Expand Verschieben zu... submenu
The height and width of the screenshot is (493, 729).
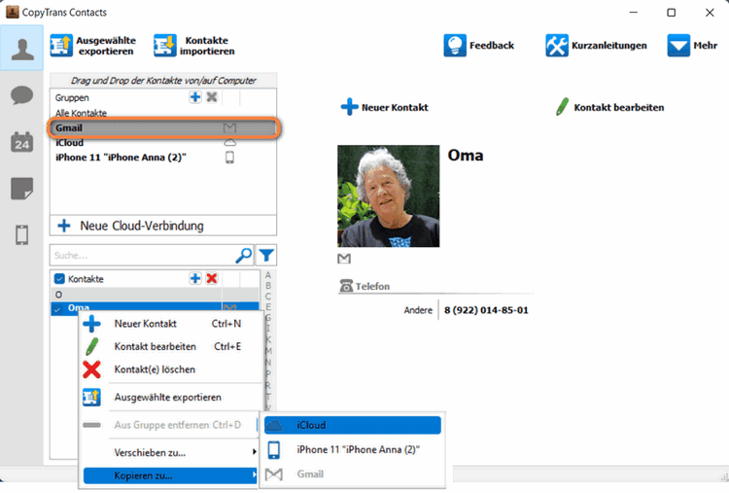[171, 452]
